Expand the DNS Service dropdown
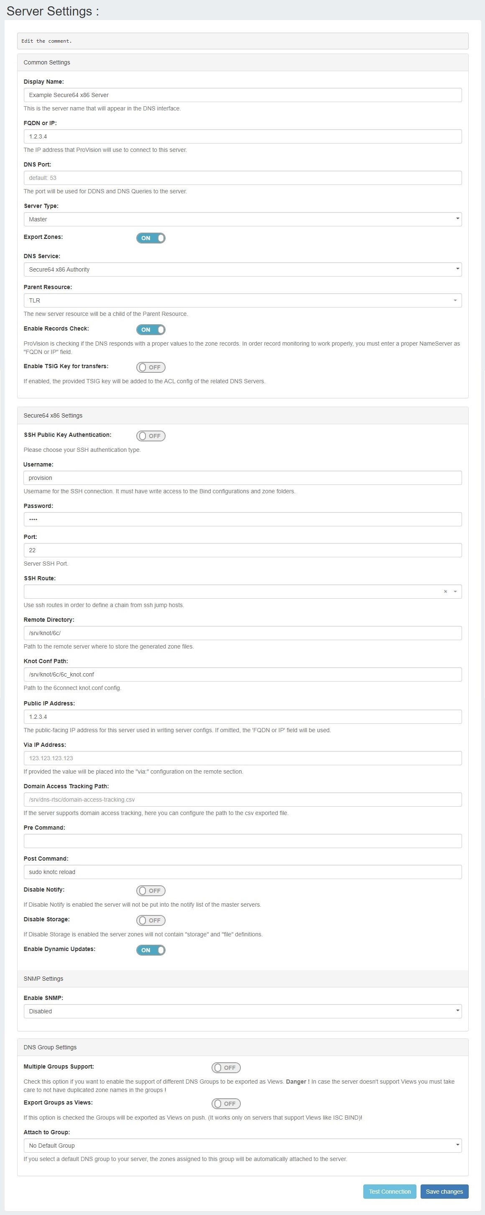This screenshot has width=485, height=1215. [242, 270]
